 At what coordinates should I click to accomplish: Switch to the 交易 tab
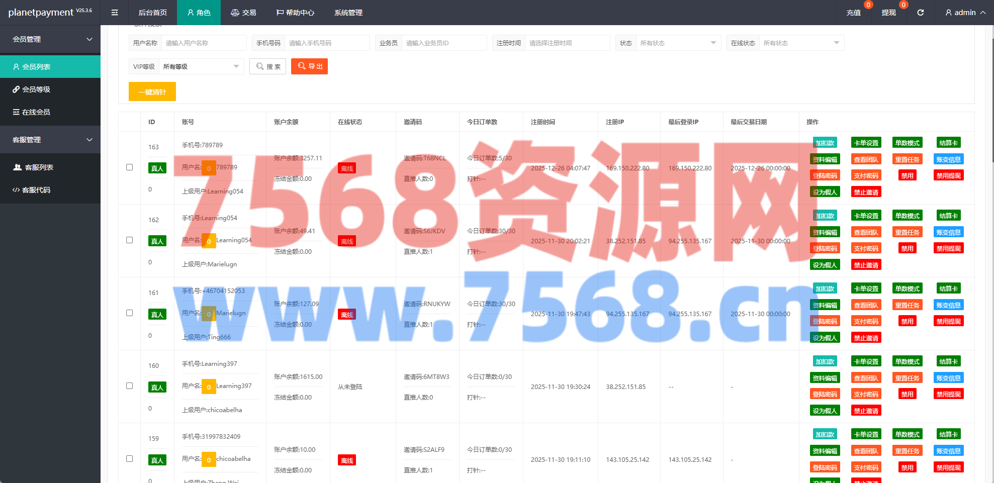point(243,13)
